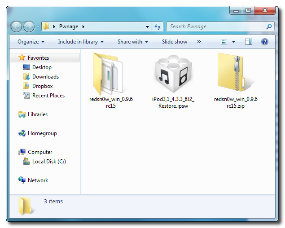Open the Share with dropdown

[x=133, y=42]
